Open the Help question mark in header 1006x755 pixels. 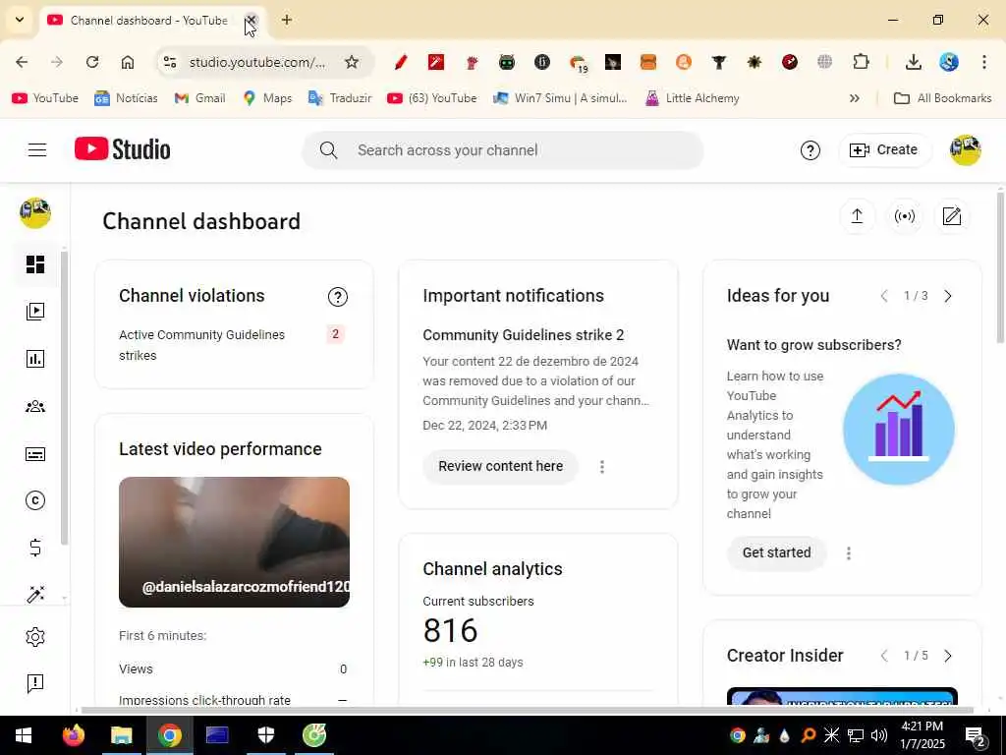[x=810, y=150]
